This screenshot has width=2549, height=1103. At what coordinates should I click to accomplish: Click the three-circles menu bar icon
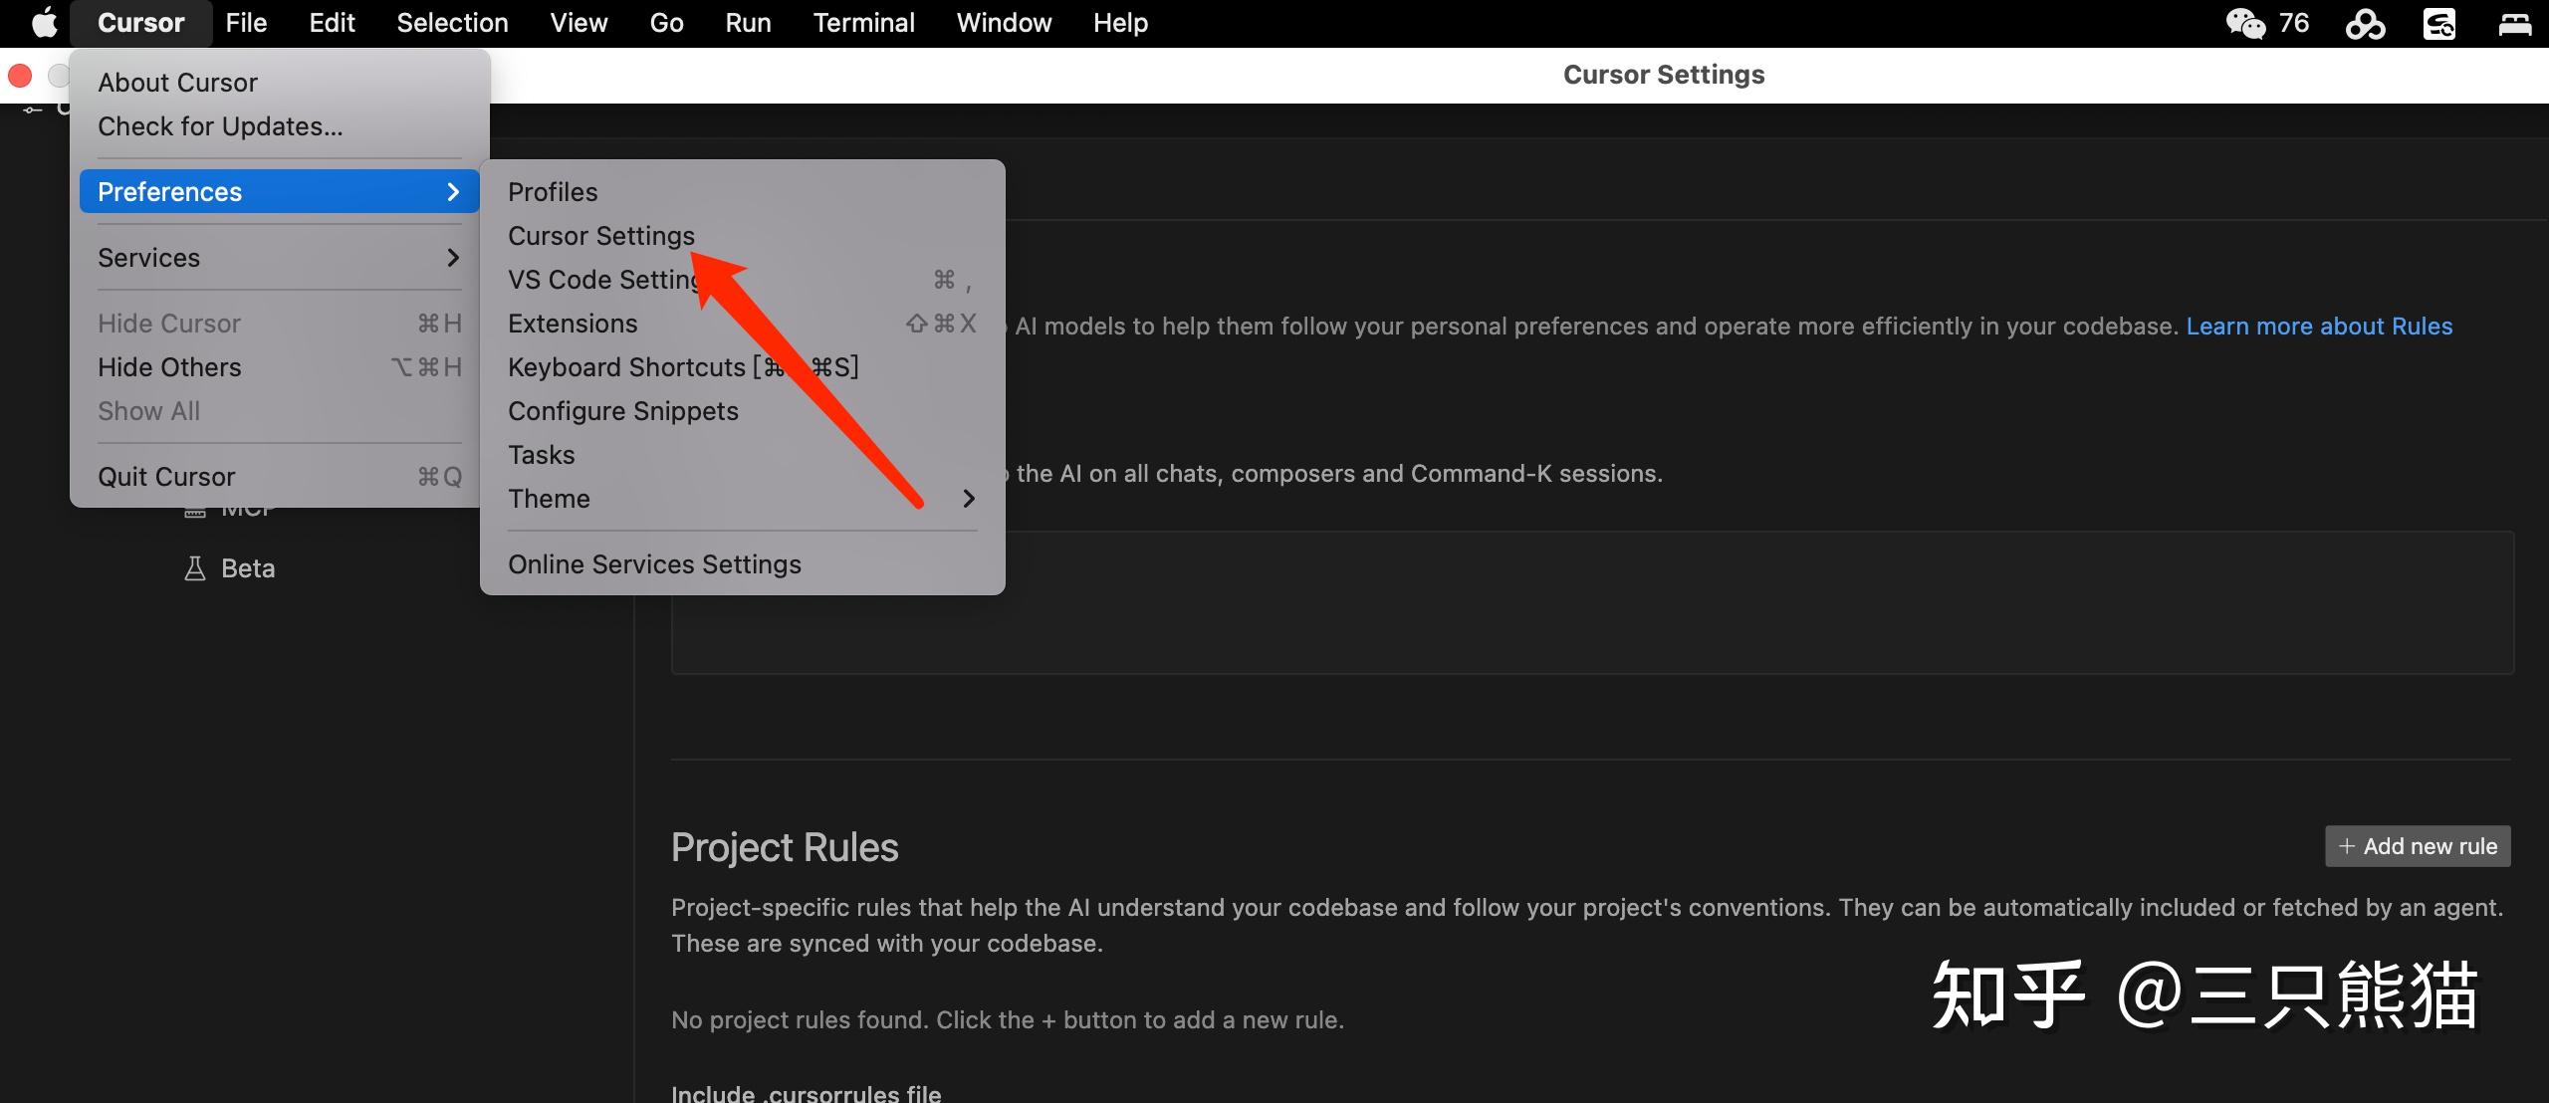click(2365, 23)
